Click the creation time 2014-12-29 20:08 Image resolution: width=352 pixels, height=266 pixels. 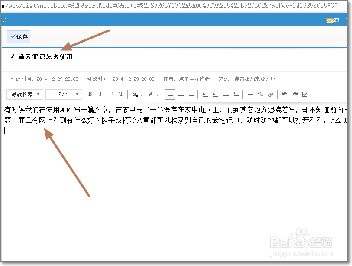[x=57, y=79]
